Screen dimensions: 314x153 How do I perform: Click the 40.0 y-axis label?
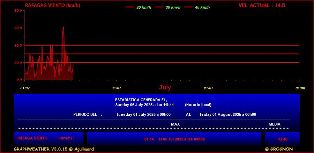[x=18, y=45]
